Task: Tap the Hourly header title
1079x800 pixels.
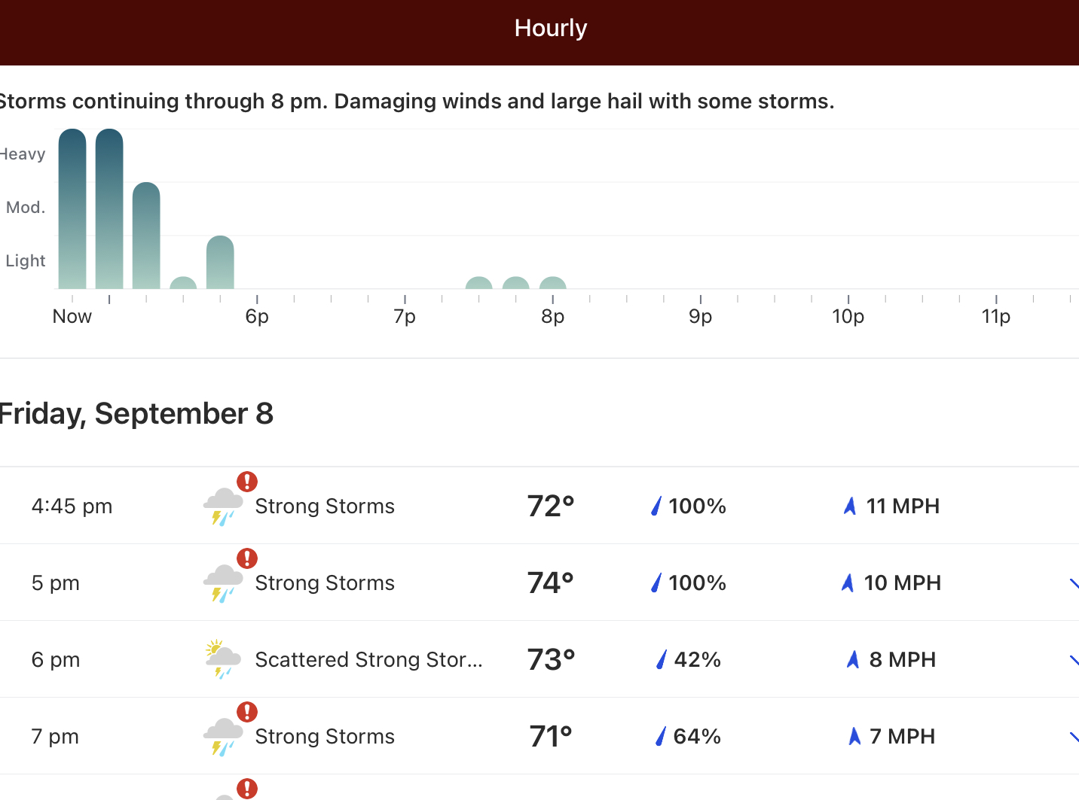Action: 550,29
